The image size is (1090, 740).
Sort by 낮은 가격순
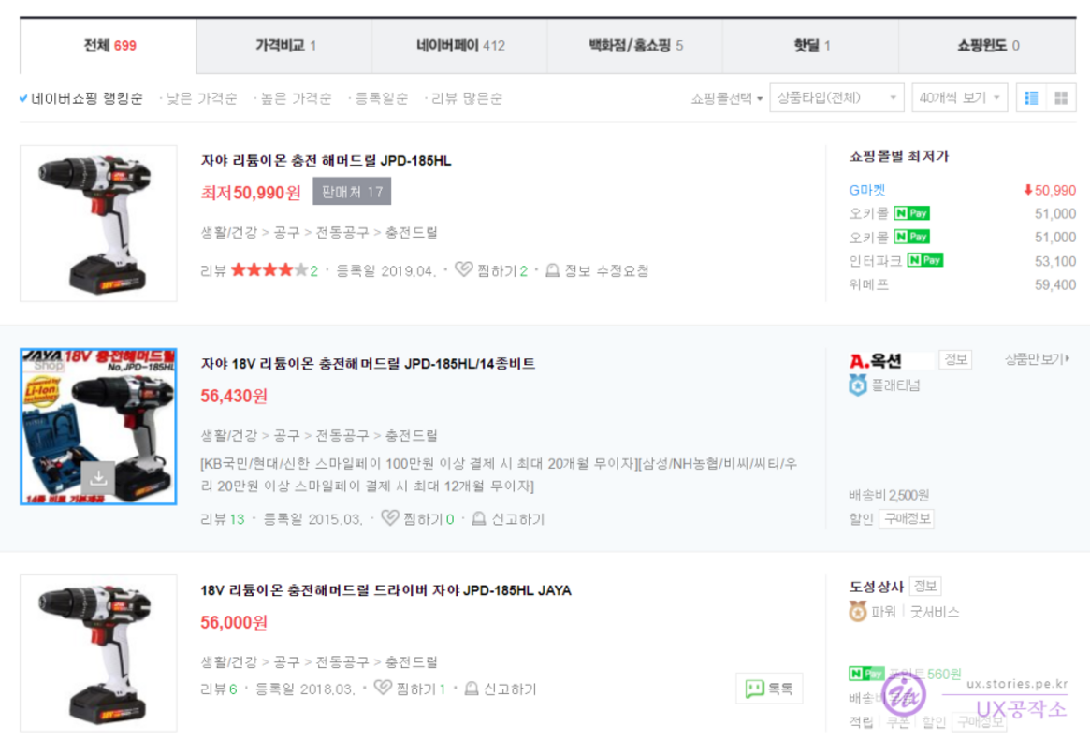point(201,98)
